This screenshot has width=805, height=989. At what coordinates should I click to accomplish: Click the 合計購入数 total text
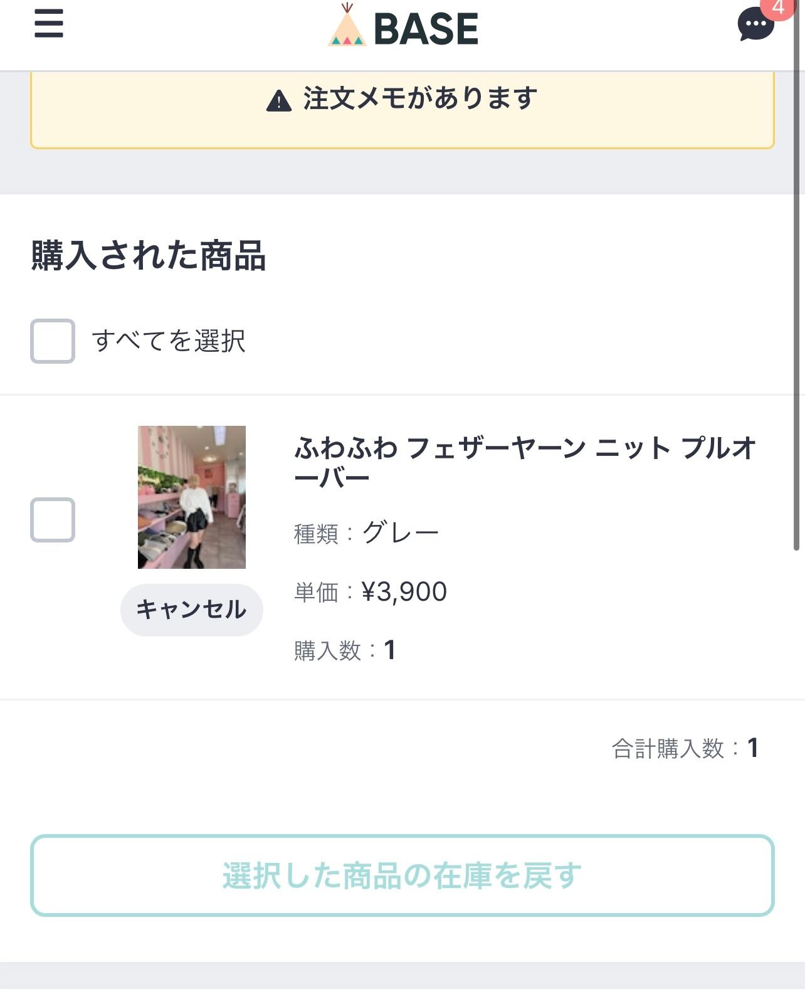(x=685, y=748)
